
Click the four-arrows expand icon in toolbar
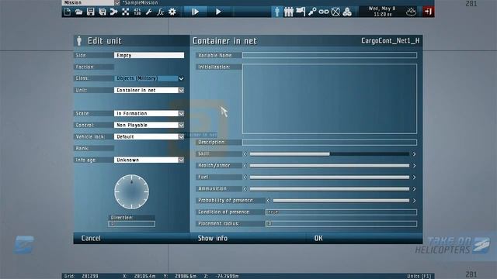(126, 12)
